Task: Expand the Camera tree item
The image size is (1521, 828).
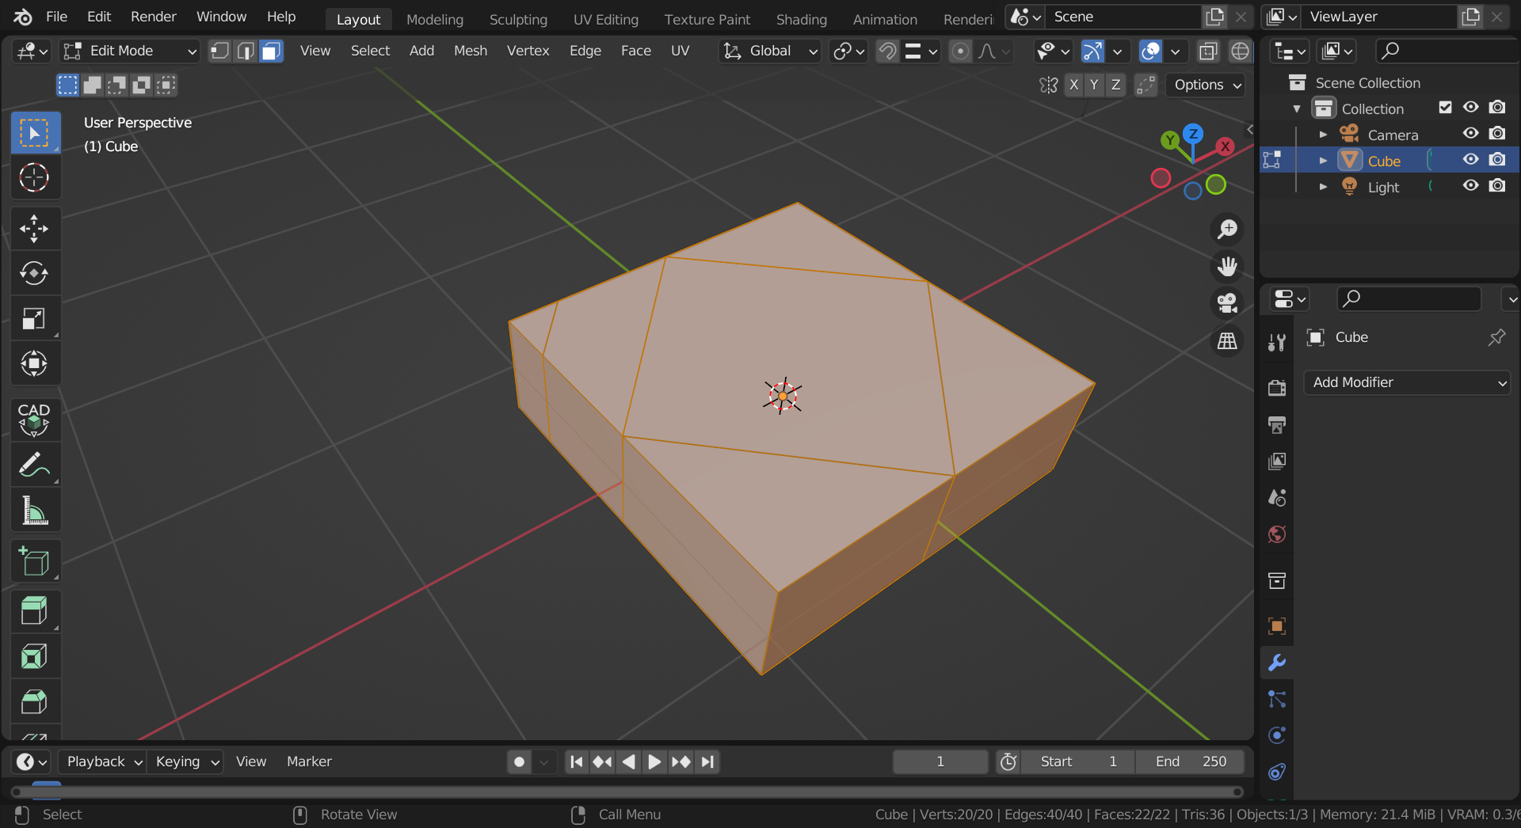Action: (x=1322, y=135)
